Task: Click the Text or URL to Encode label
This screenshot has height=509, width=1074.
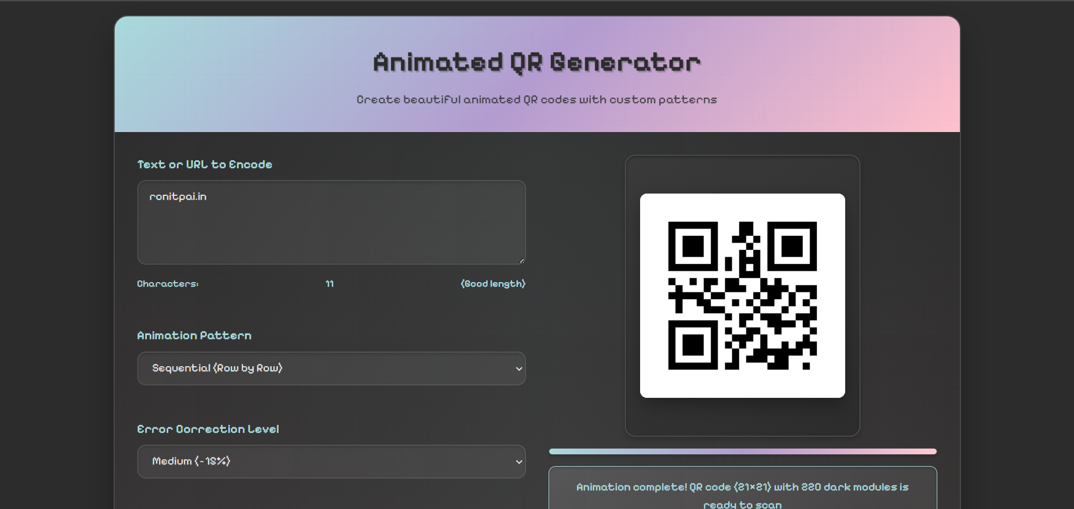Action: pyautogui.click(x=205, y=164)
